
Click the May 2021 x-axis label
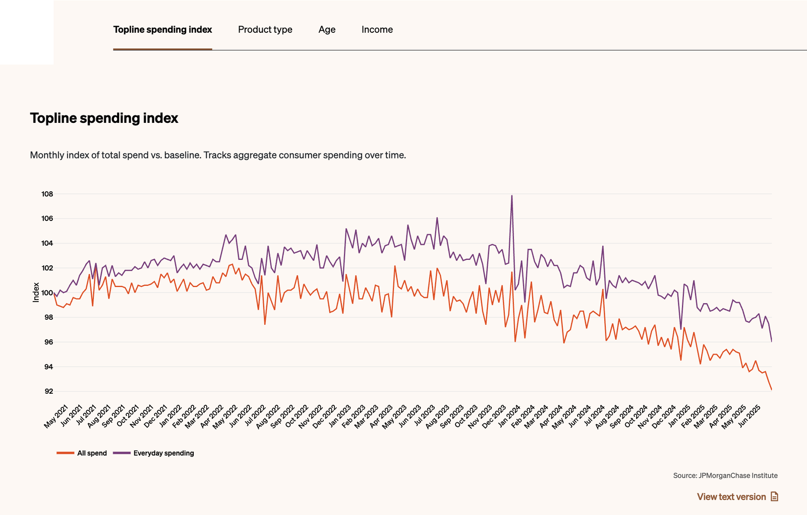56,416
